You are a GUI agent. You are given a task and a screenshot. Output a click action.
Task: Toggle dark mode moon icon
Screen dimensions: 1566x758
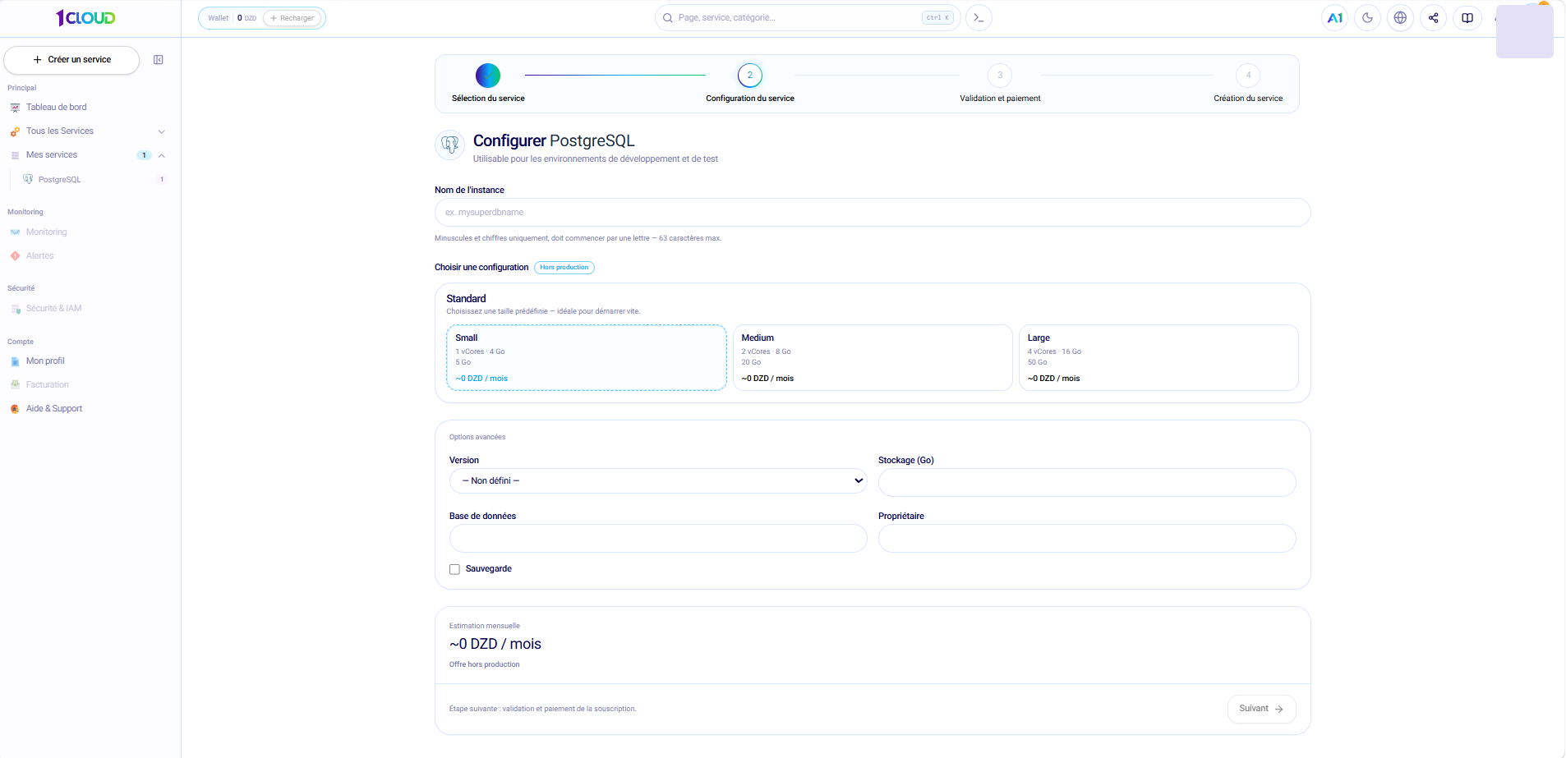[1368, 17]
